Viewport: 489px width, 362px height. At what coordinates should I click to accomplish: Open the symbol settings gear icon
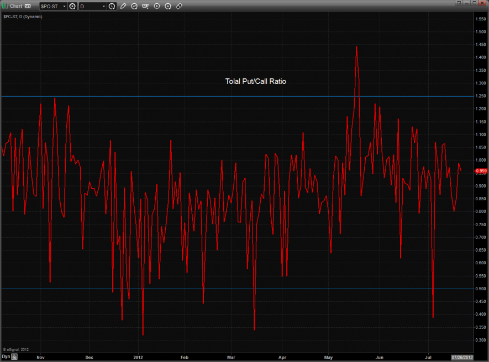(72, 6)
